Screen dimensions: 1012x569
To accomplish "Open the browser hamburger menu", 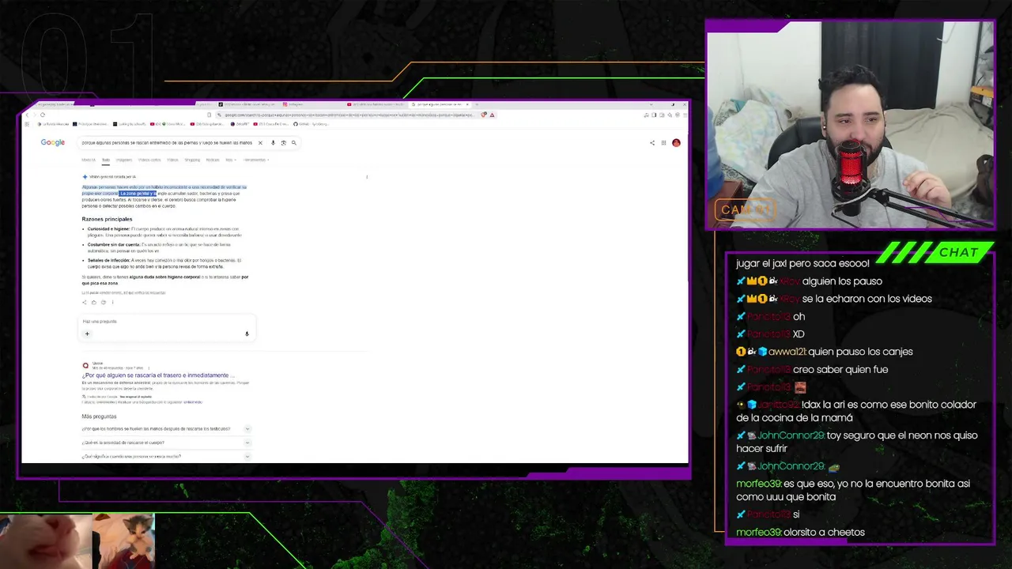I will (684, 115).
